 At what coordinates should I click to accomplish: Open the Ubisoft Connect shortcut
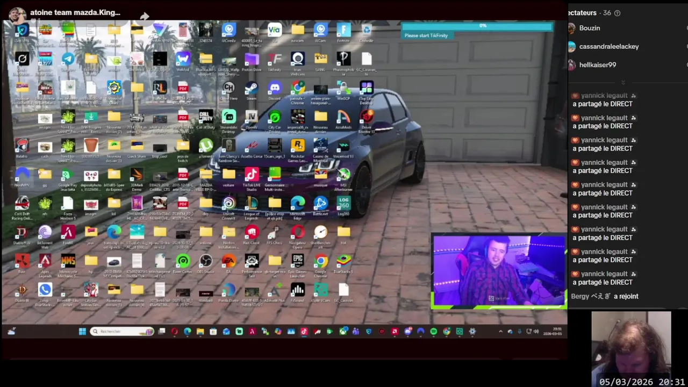point(228,207)
